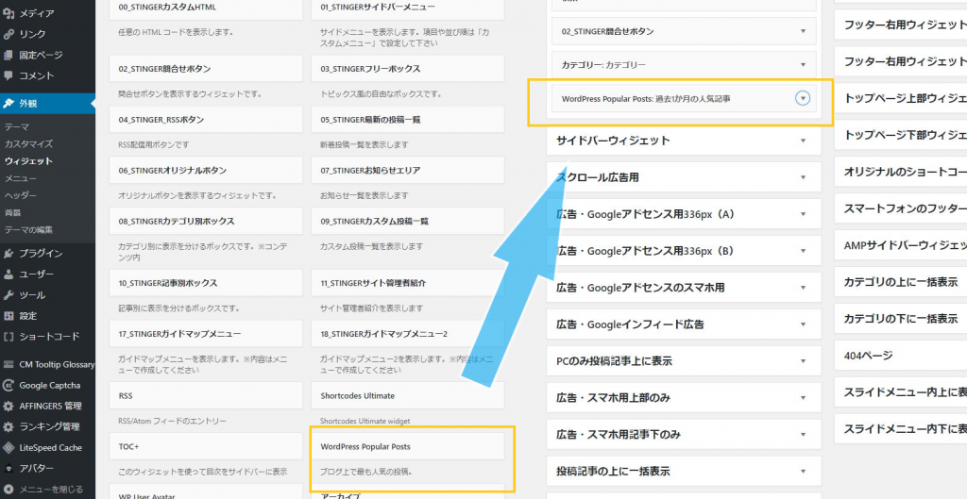Collapse sidebar with メニューを閉じる
The image size is (967, 499).
point(8,489)
